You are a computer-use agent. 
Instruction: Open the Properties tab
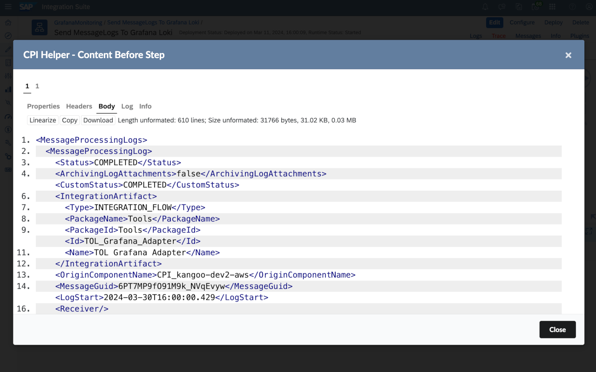point(43,106)
